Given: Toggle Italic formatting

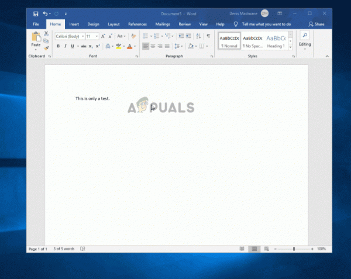Looking at the screenshot, I should tap(65, 46).
